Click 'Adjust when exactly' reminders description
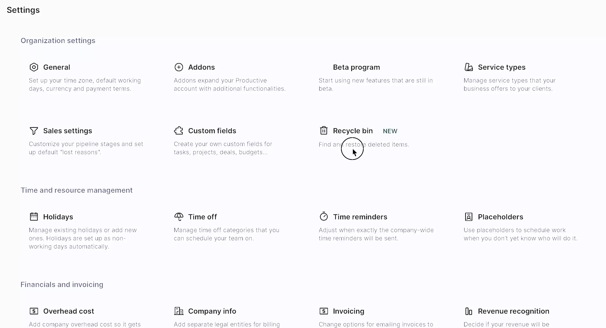 click(376, 234)
